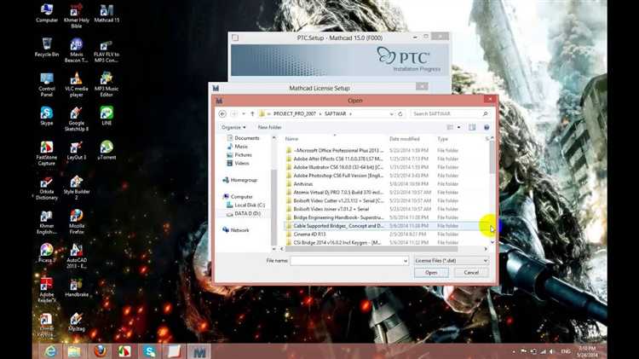Screen dimensions: 639x359
Task: Sort by the Type column header
Action: (x=442, y=139)
